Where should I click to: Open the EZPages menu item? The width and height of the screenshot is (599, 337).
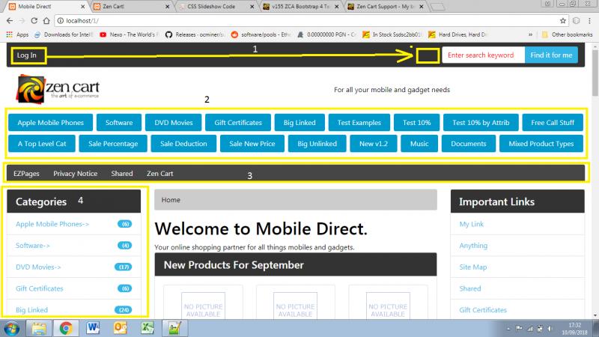tap(26, 174)
